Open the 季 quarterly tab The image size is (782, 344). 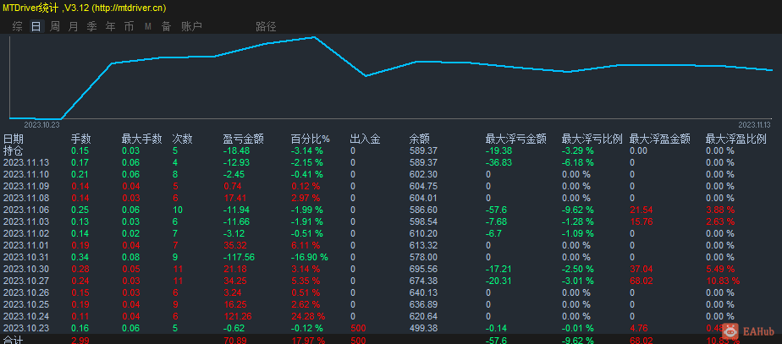(91, 26)
